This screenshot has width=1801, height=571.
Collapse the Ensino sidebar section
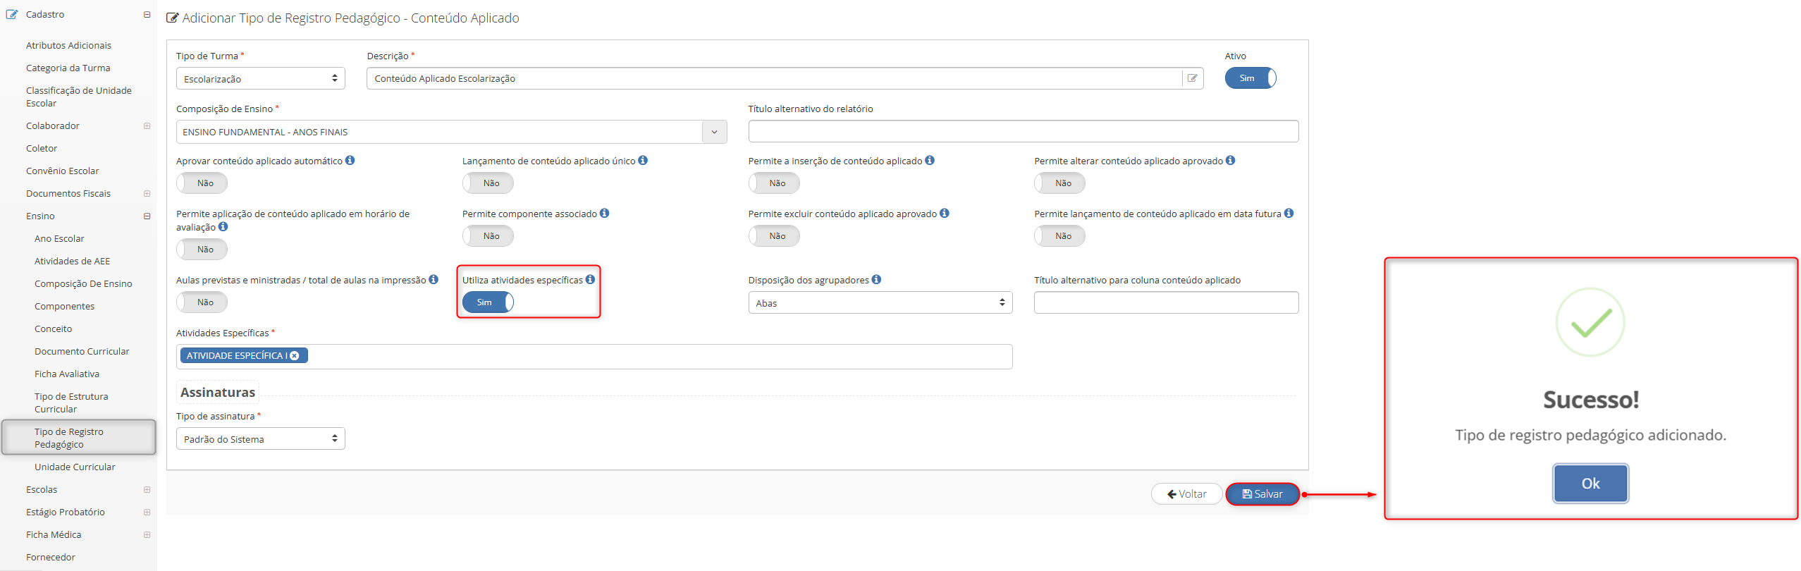pyautogui.click(x=147, y=216)
